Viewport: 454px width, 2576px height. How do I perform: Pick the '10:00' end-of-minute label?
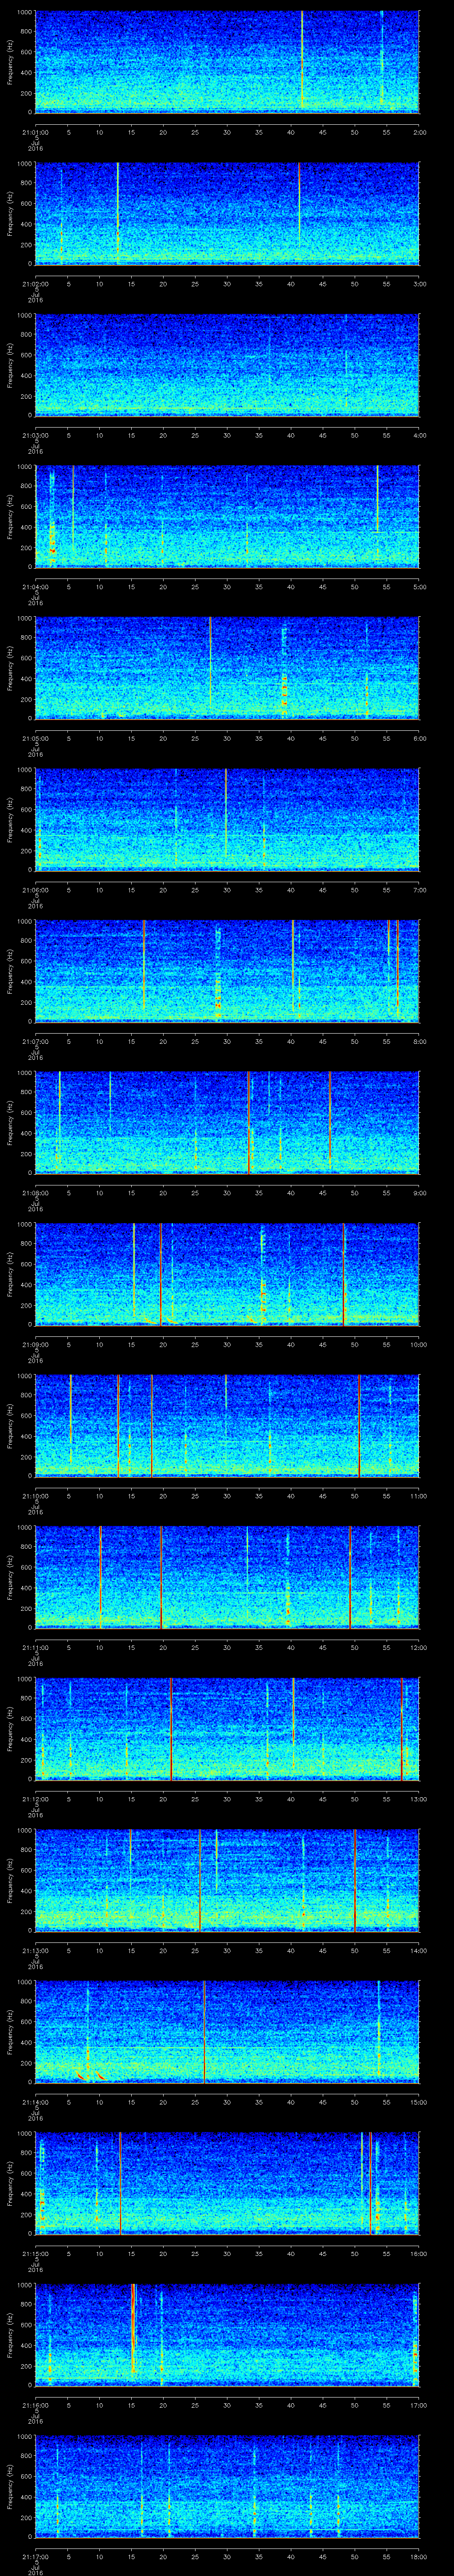(418, 1344)
